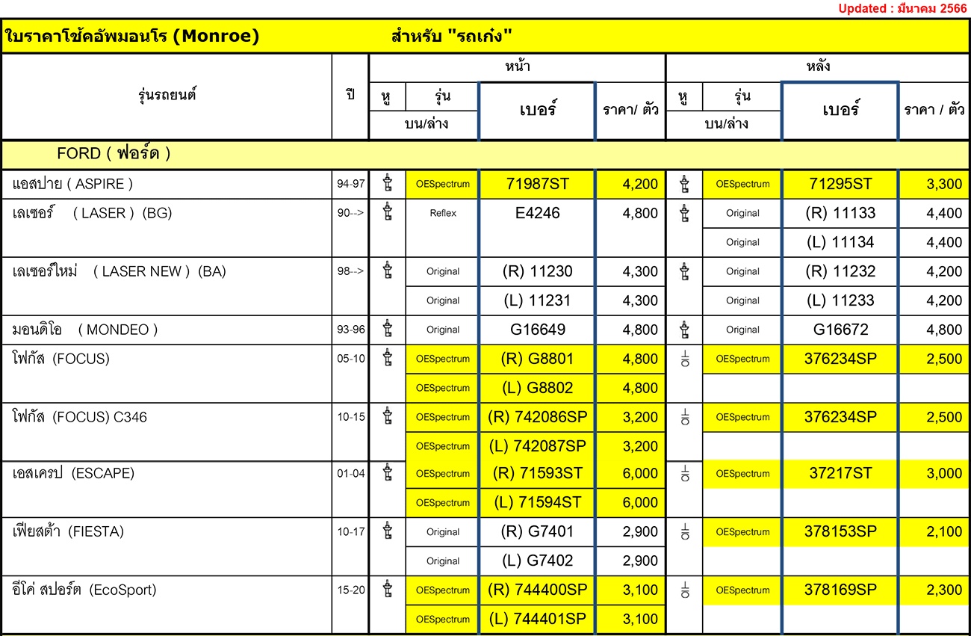Click year value 94-97 for ASPIRE

[351, 184]
